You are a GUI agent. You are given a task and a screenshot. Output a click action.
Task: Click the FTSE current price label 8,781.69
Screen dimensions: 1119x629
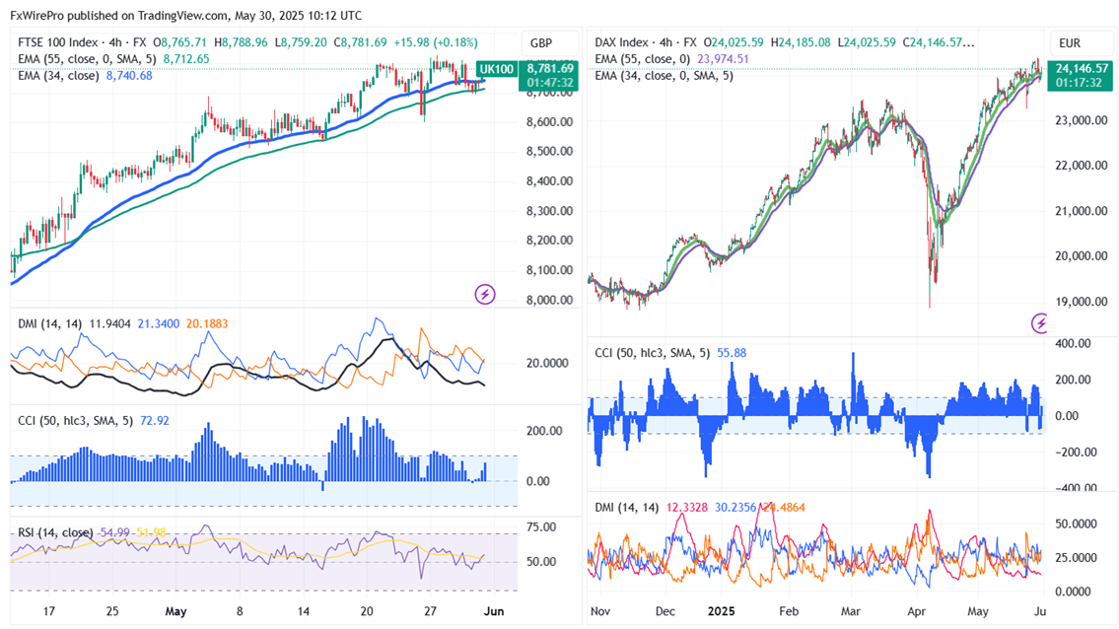point(550,68)
